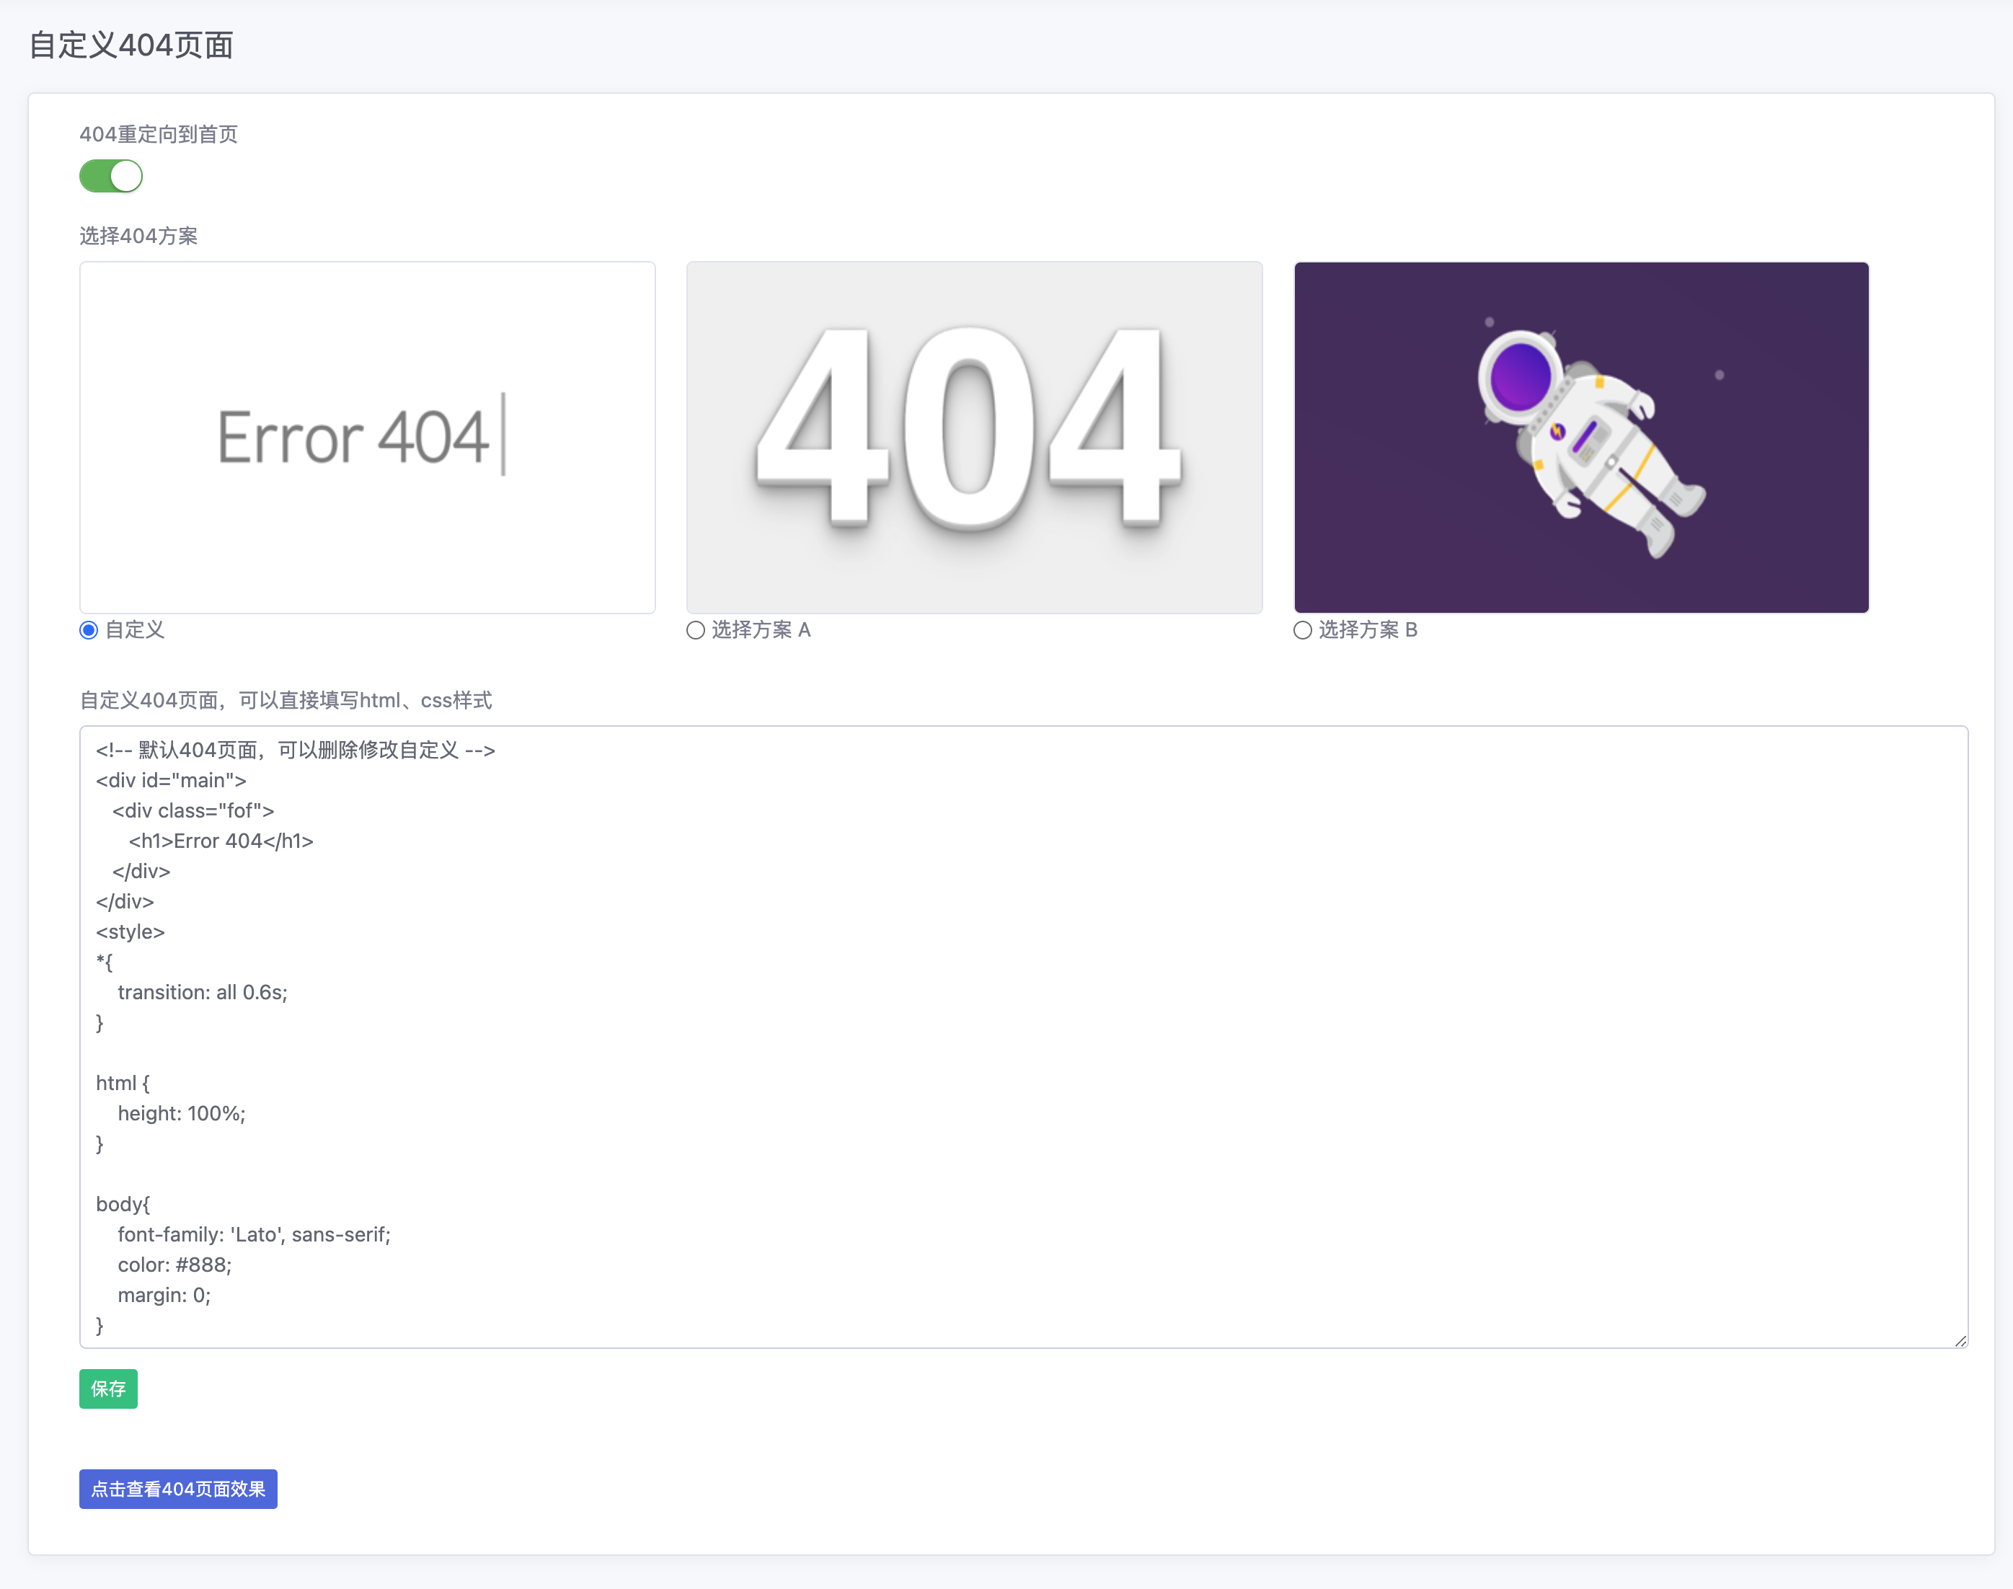The width and height of the screenshot is (2013, 1589).
Task: Click the 'margin: 0;' code line
Action: tap(164, 1295)
